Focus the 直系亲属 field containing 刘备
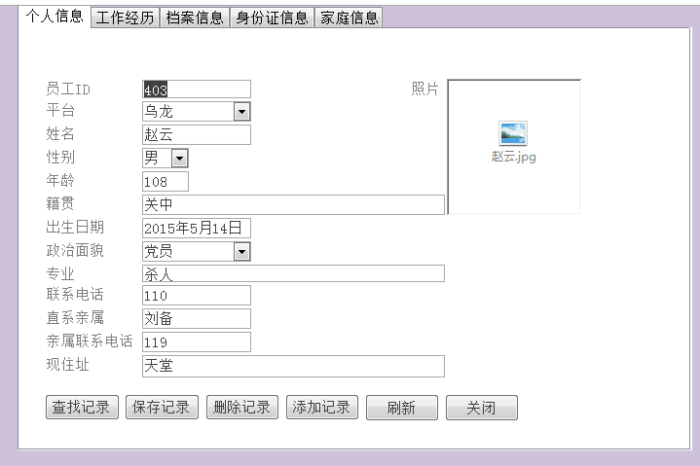Image resolution: width=700 pixels, height=466 pixels. (x=196, y=318)
